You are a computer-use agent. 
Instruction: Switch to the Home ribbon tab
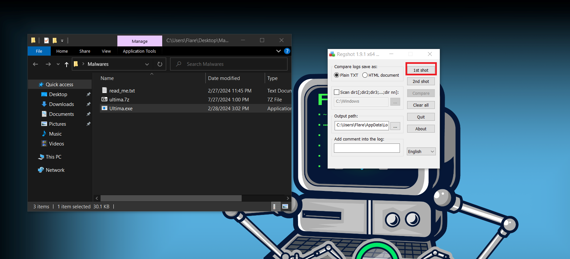point(62,51)
